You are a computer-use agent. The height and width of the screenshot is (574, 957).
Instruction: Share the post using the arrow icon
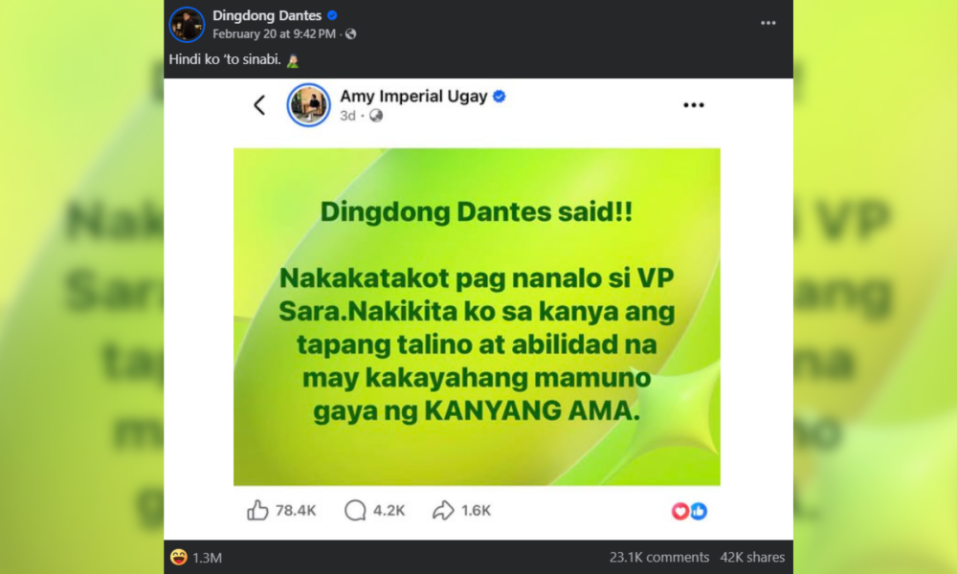[x=443, y=510]
